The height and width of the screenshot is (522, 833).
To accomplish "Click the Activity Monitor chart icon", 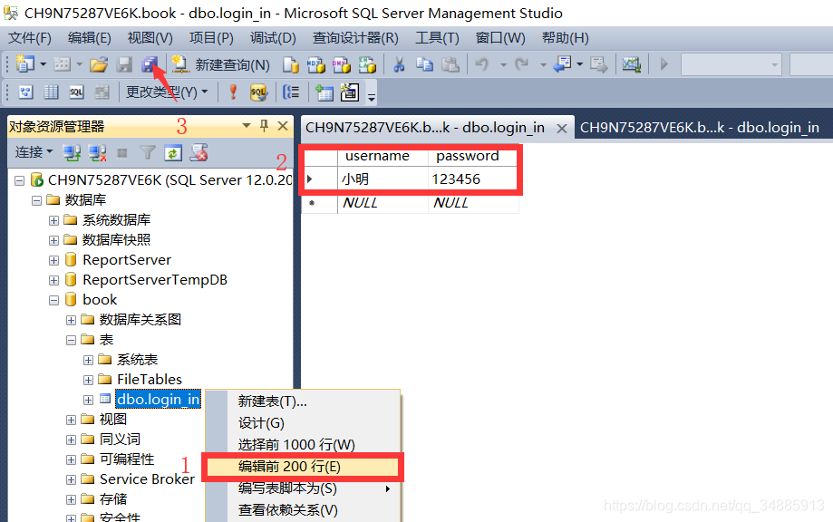I will tap(631, 64).
